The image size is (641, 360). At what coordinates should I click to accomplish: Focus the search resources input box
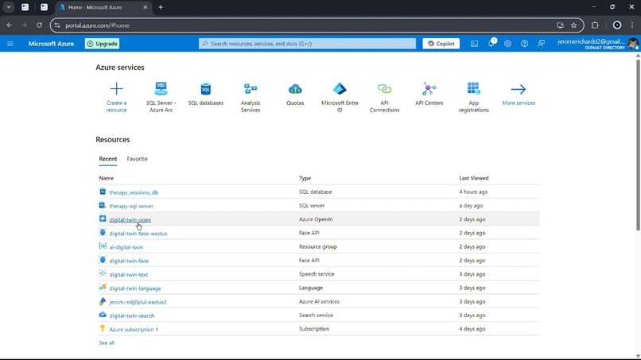[x=308, y=44]
